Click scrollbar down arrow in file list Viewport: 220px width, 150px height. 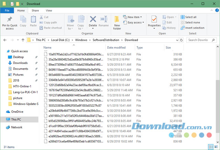click(218, 142)
